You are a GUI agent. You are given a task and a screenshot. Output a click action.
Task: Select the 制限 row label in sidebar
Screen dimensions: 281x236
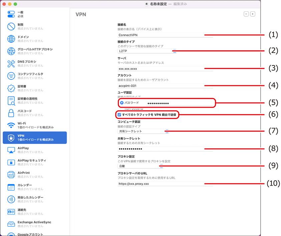pos(20,25)
